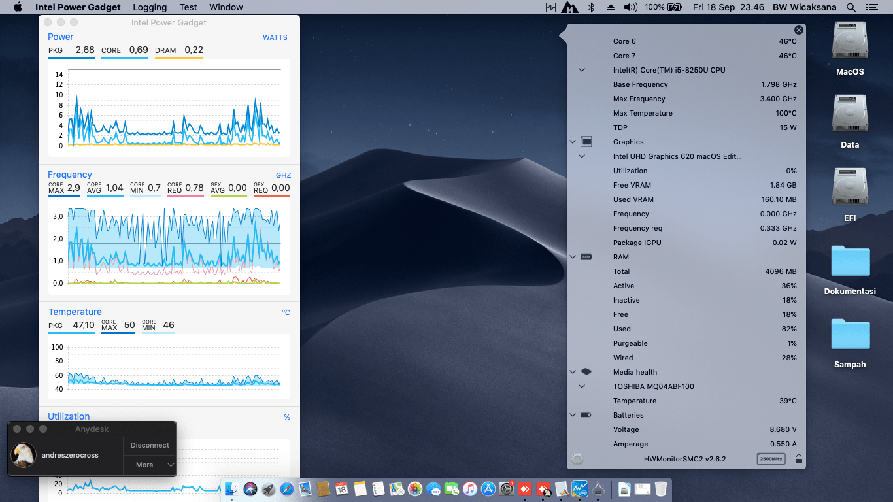The height and width of the screenshot is (502, 893).
Task: Open Launchpad rocket icon in Dock
Action: (269, 488)
